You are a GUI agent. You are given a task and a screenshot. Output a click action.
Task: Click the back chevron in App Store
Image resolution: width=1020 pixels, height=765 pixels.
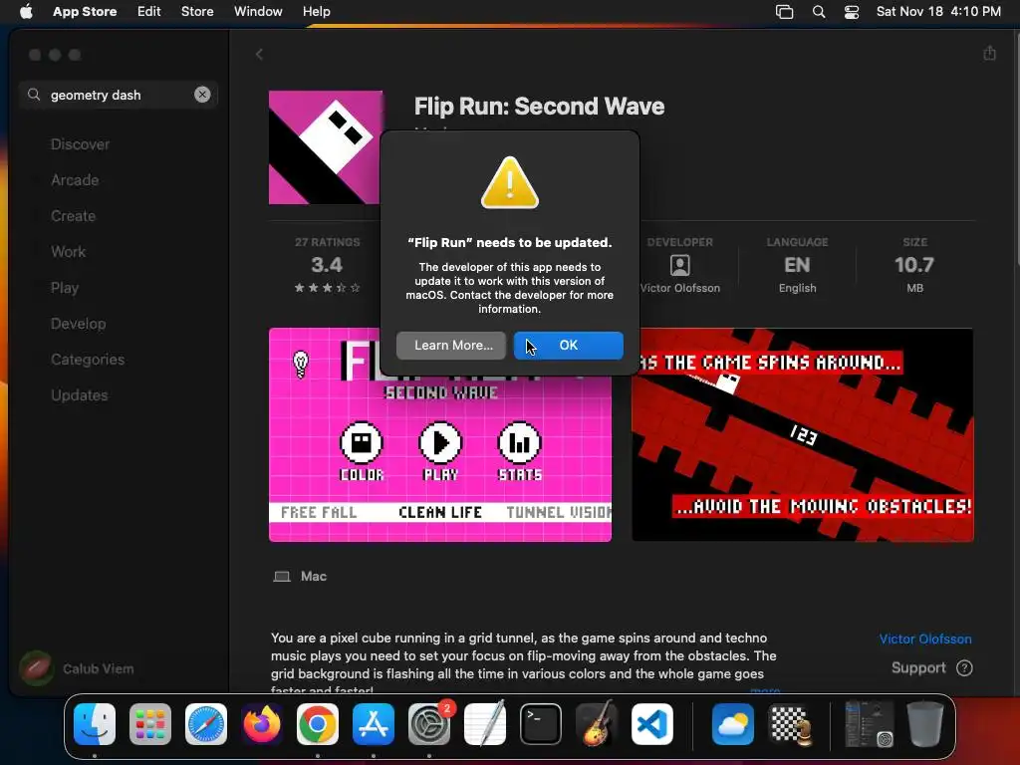(259, 54)
